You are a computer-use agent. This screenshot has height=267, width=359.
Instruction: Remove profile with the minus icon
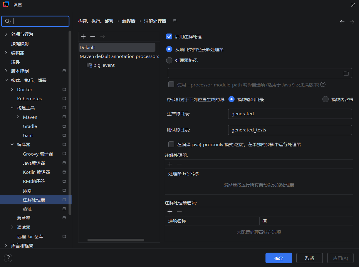click(x=93, y=36)
